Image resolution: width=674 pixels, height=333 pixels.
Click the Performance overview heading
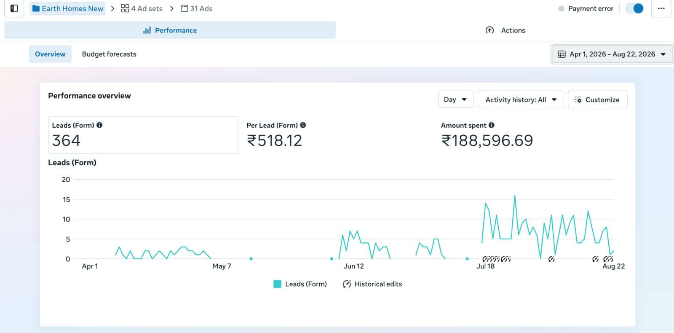[x=89, y=96]
